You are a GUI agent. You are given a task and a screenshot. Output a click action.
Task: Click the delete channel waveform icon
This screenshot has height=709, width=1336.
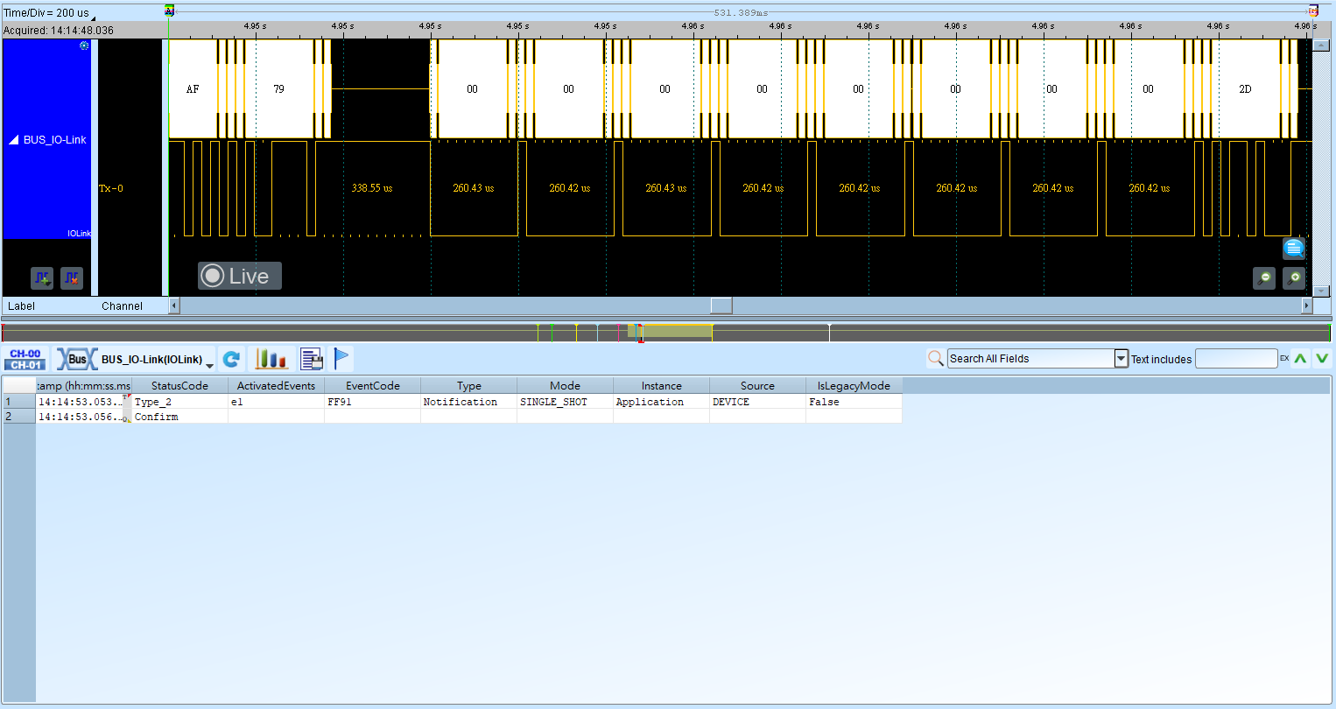pos(72,278)
